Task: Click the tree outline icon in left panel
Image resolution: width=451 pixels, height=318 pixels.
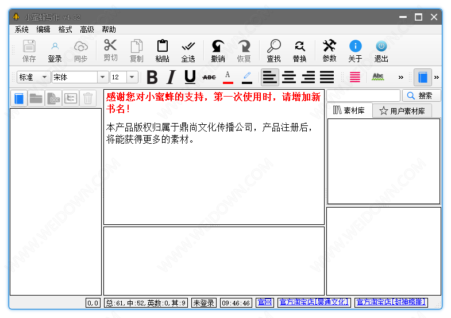Action: pyautogui.click(x=71, y=98)
